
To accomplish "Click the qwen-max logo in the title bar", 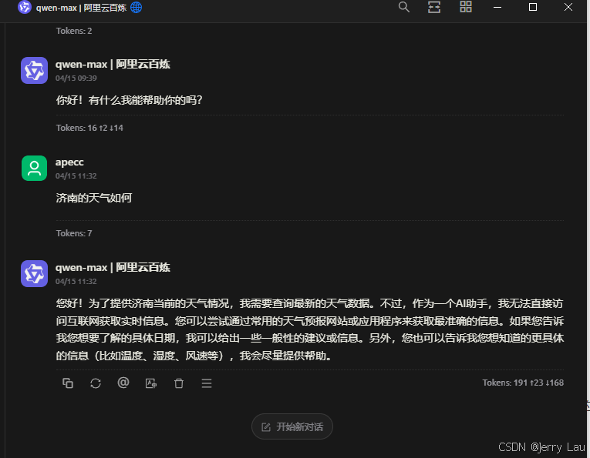I will [x=25, y=7].
